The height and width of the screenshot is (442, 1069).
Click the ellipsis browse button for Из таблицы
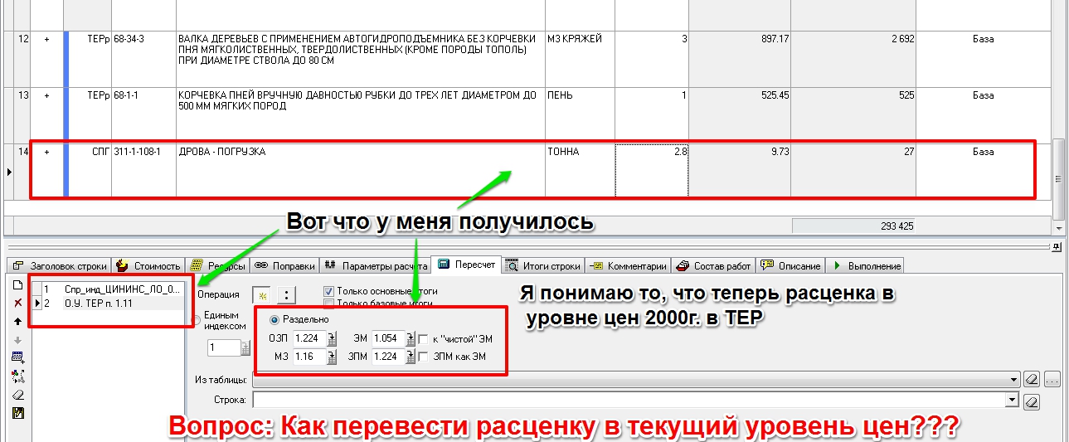(x=1052, y=379)
